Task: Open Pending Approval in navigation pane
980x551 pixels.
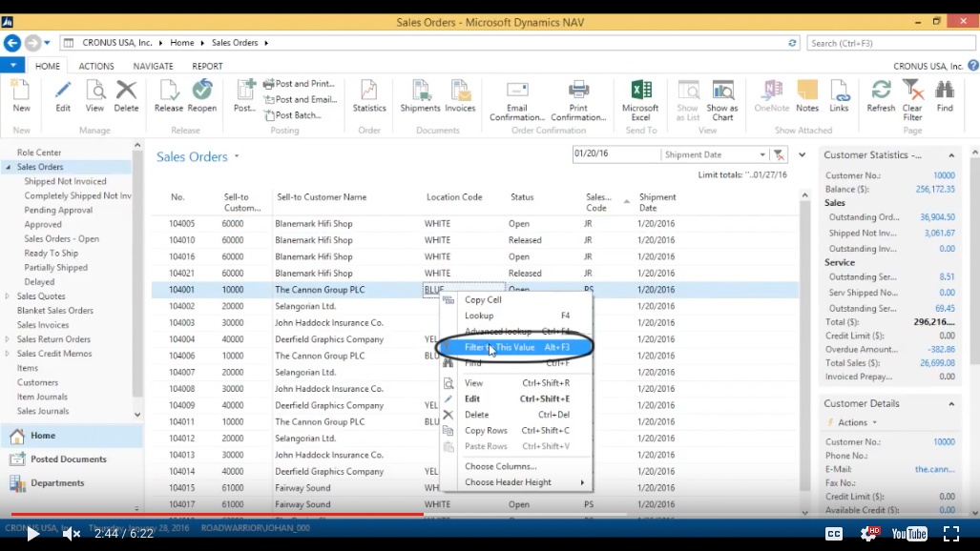Action: tap(58, 210)
